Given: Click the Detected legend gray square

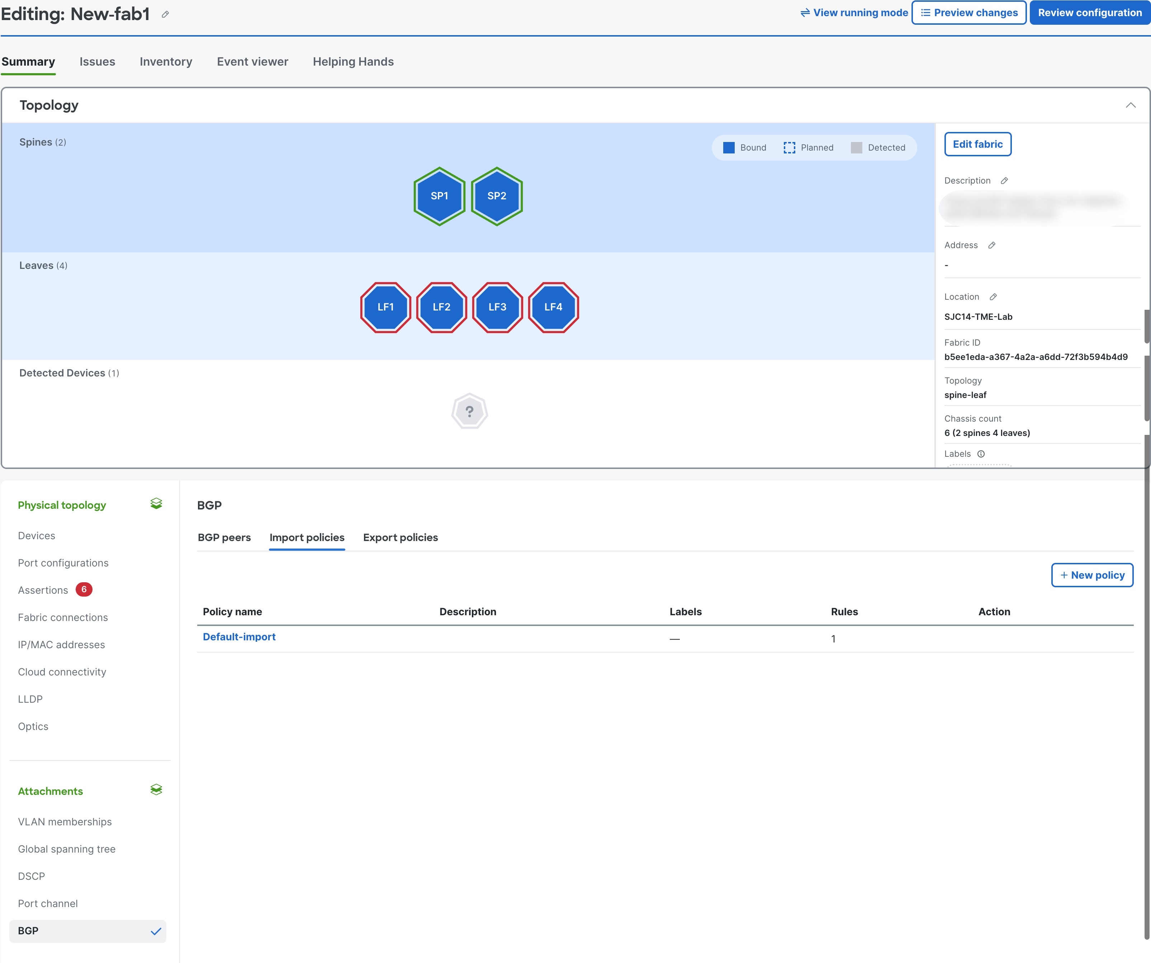Looking at the screenshot, I should click(x=856, y=148).
